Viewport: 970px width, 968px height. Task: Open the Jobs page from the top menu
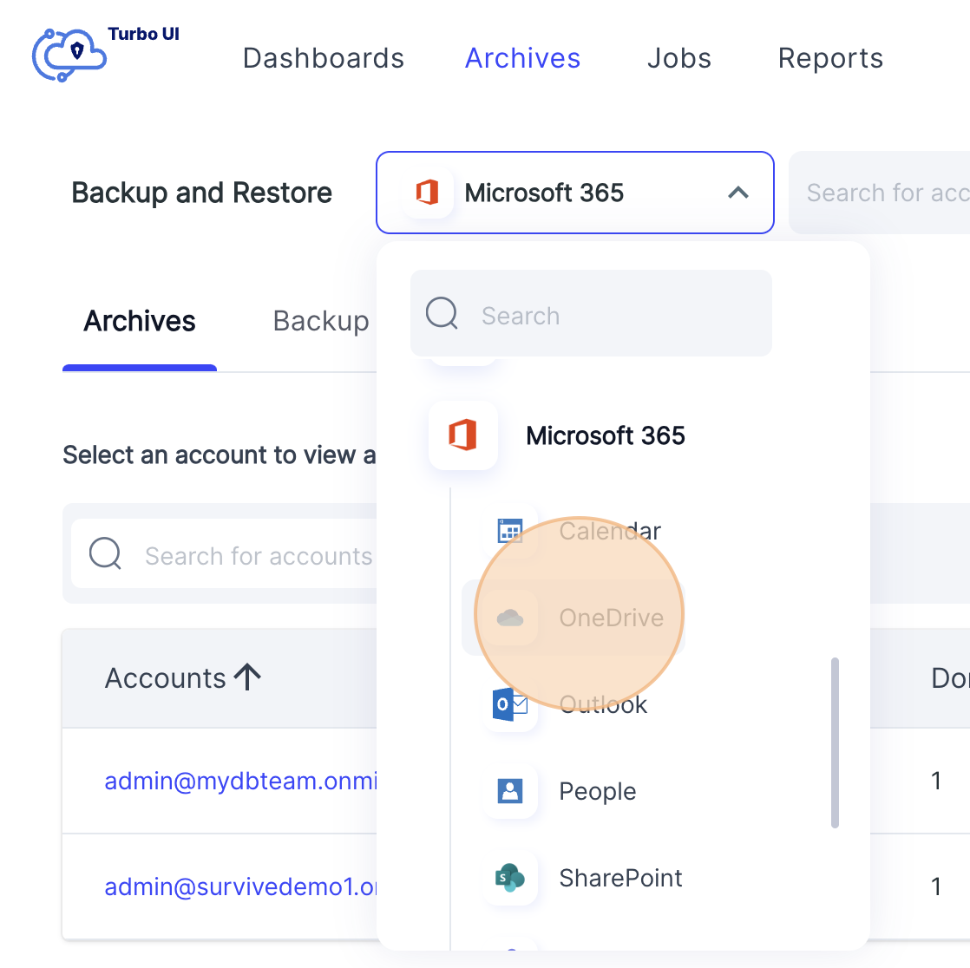(679, 57)
